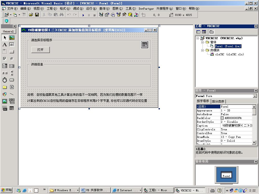Click View Code in project panel
Screen dimensions: 259x194
[198, 32]
